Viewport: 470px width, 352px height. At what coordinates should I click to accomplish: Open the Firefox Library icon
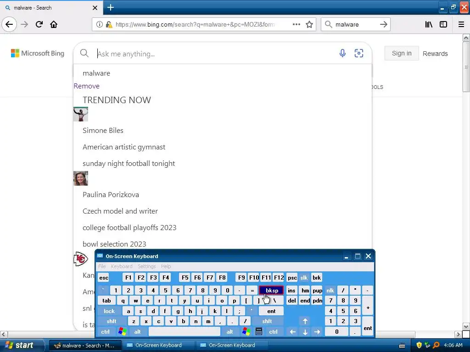[429, 24]
